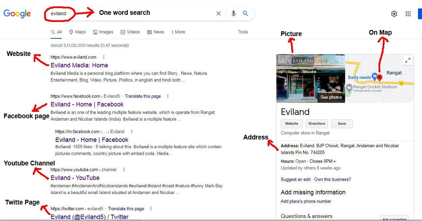Open See photos on the storefront picture

coord(331,97)
